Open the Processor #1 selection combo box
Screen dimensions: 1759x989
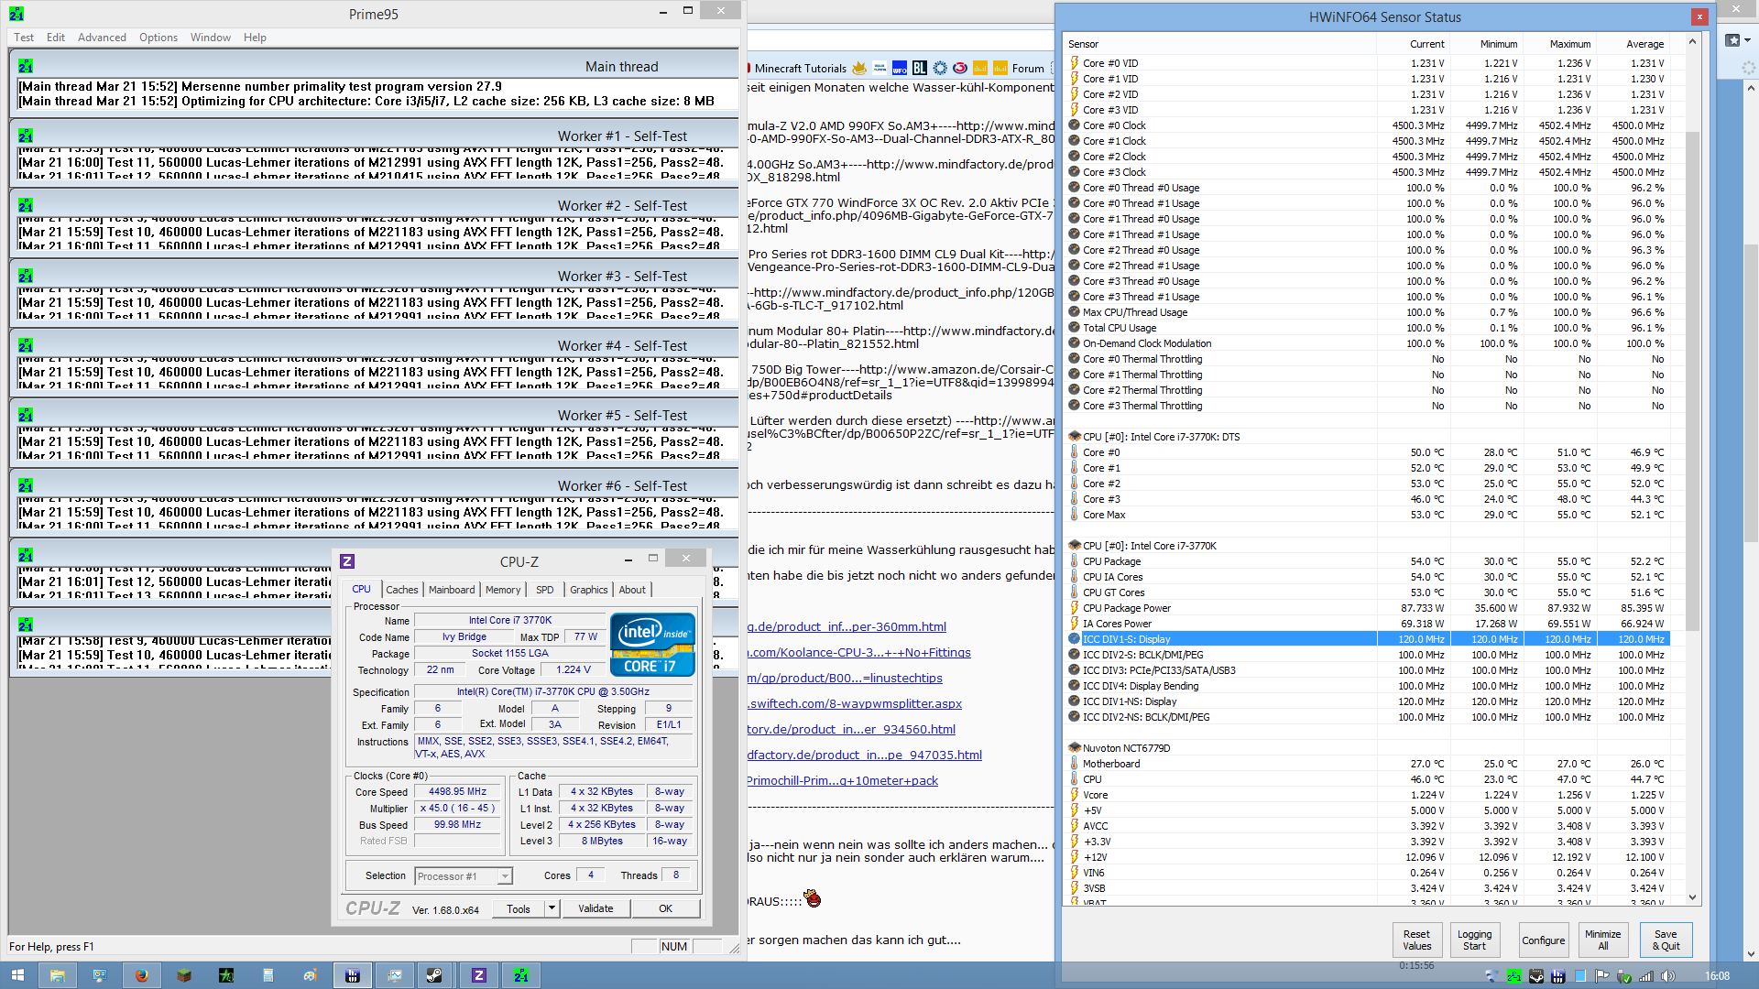[463, 876]
